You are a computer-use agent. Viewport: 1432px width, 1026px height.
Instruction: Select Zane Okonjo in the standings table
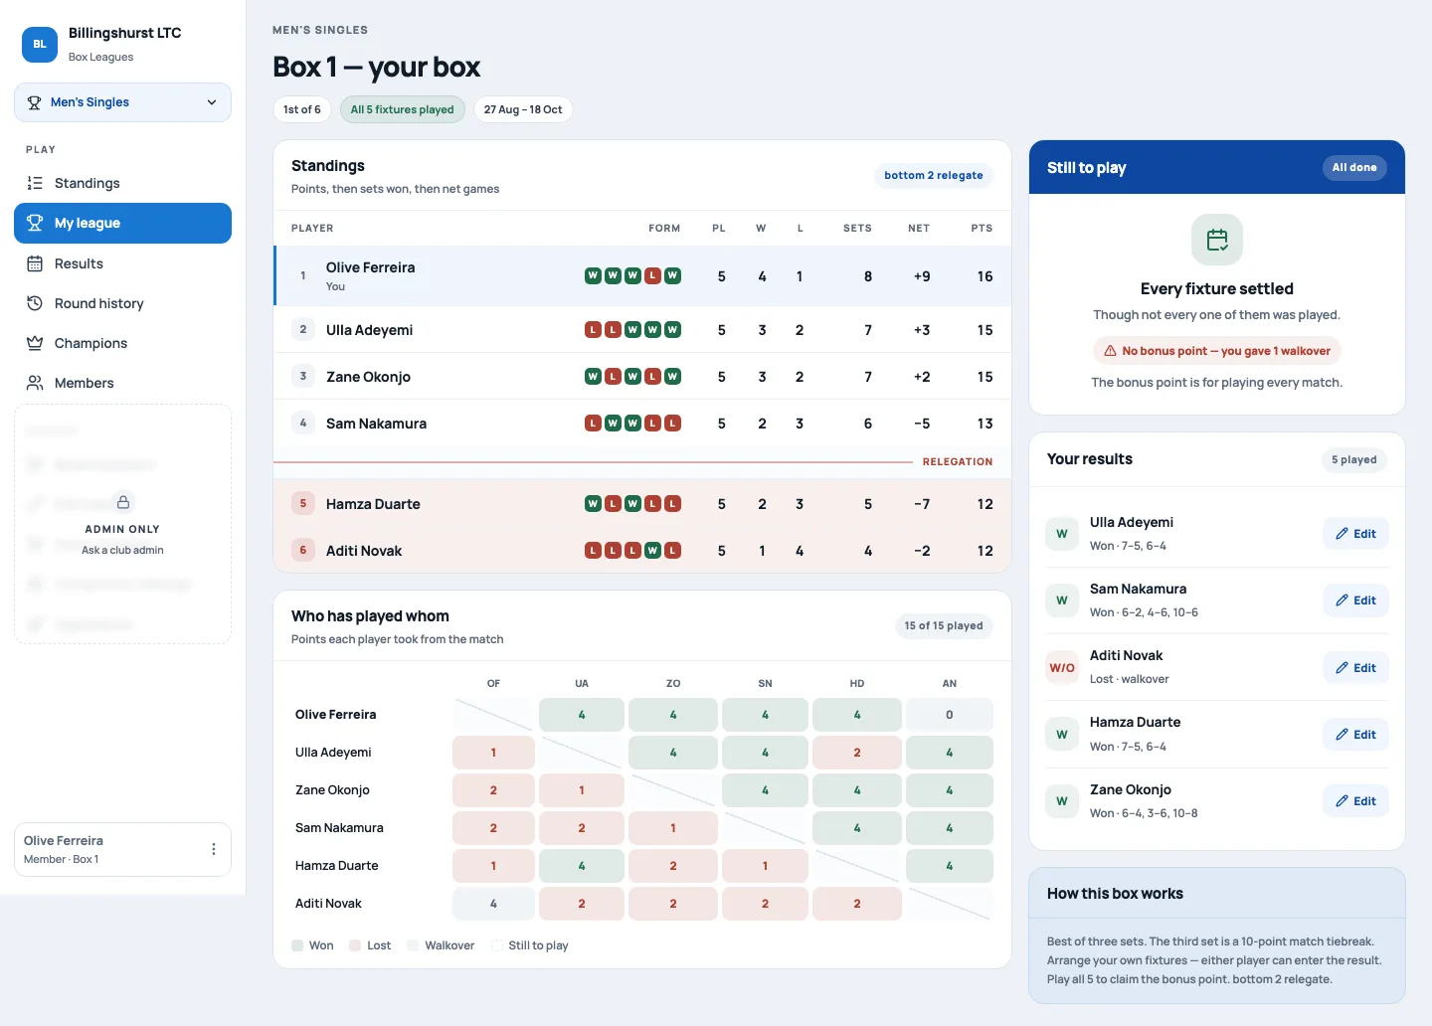(642, 377)
